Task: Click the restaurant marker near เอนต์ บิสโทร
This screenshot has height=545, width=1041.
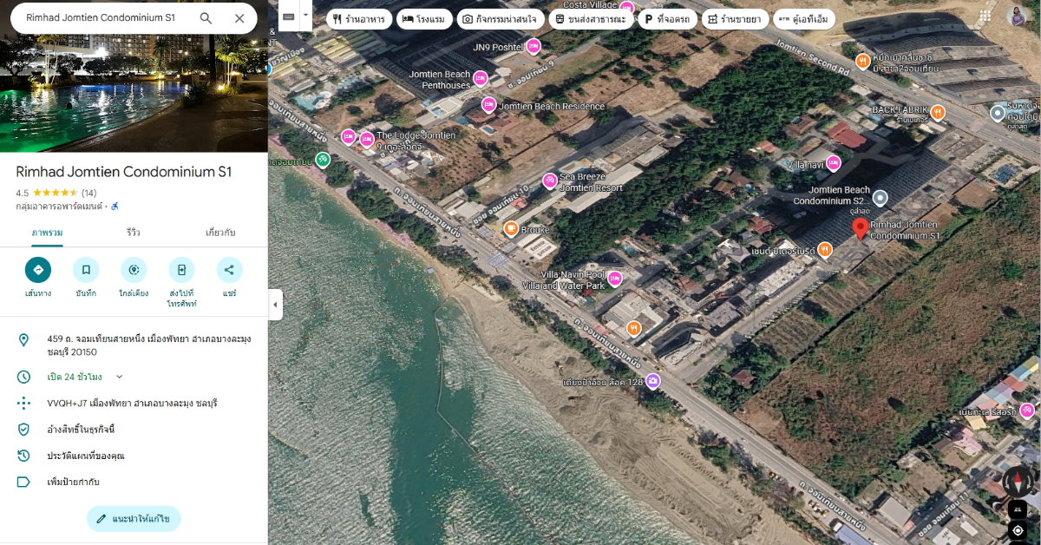Action: coord(824,250)
